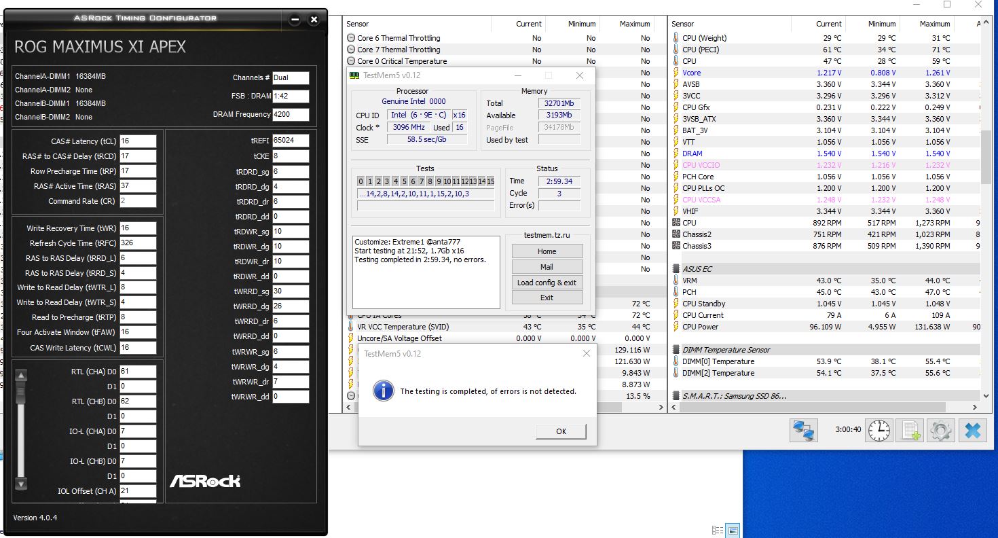Click the thermometer icon beside VR VCC Temperature
The height and width of the screenshot is (538, 998).
(x=351, y=327)
